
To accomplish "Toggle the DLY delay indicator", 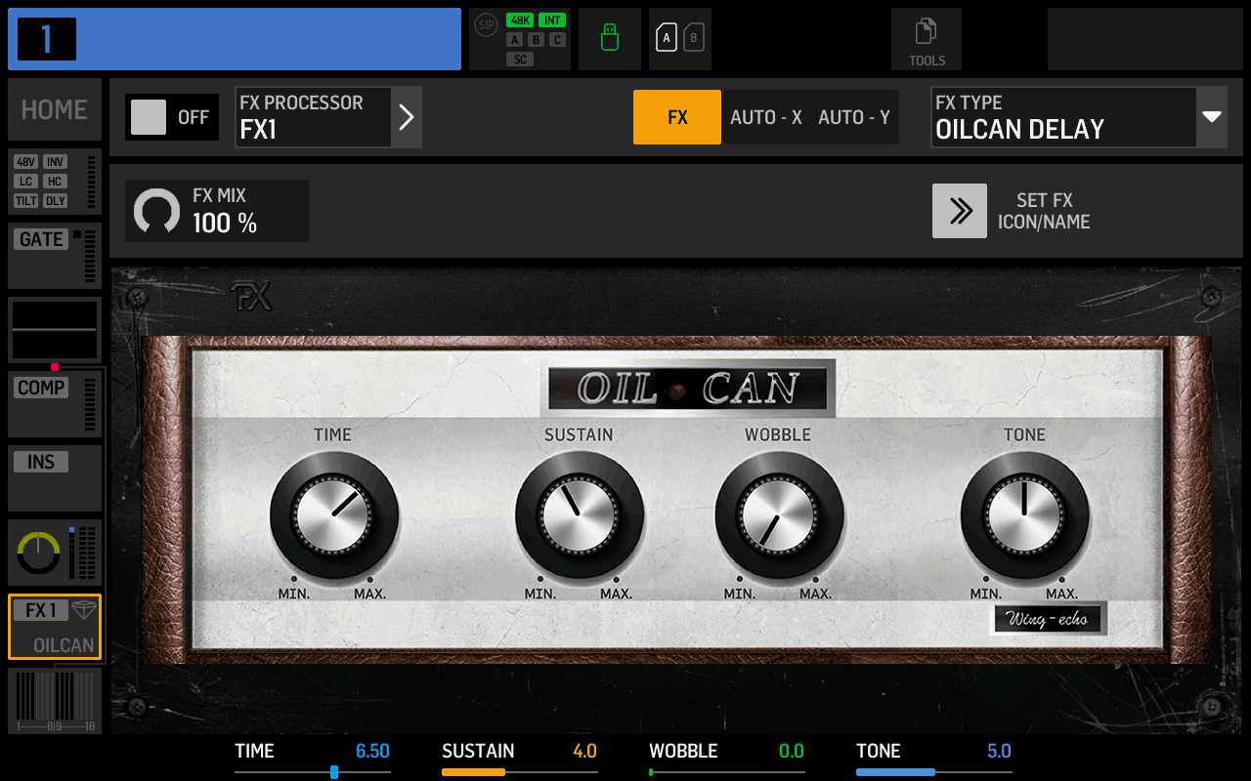I will [56, 201].
